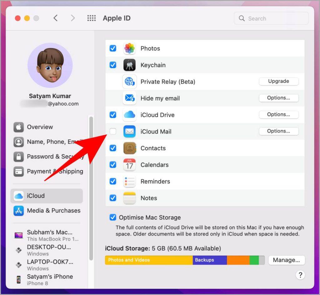Screen dimensions: 320x295
Task: Uncheck the Keychain sync checkbox
Action: (113, 65)
